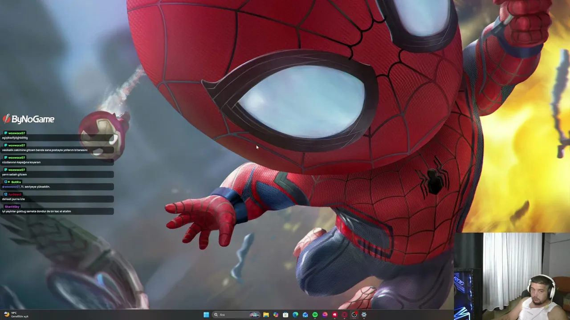Click the taskbar search box labeled Ara

coord(236,315)
